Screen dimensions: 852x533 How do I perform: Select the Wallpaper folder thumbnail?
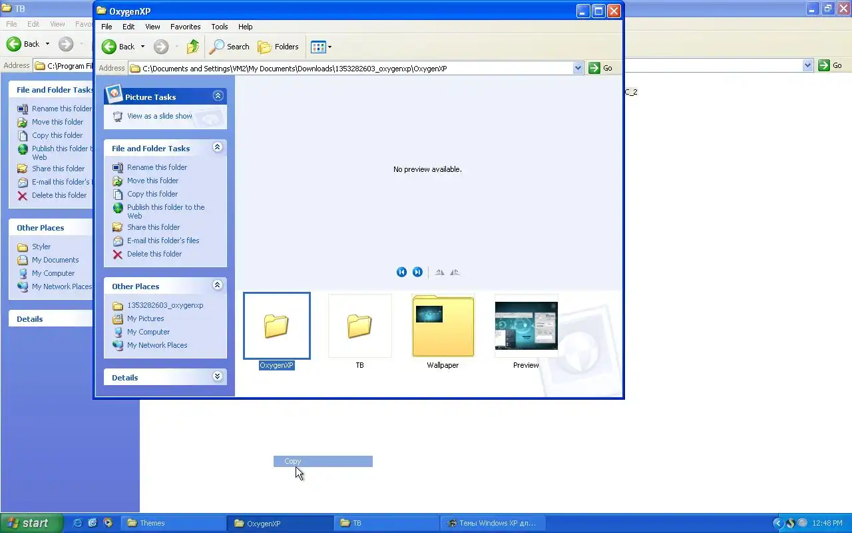click(x=443, y=326)
